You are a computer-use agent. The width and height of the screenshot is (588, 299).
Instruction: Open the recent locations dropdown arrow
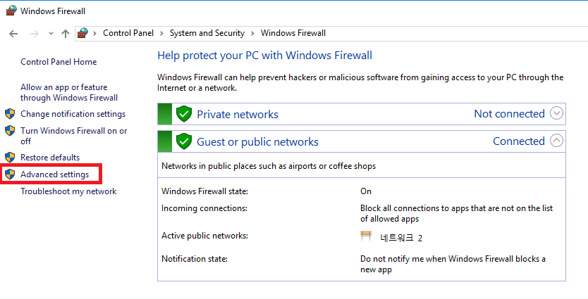point(50,34)
